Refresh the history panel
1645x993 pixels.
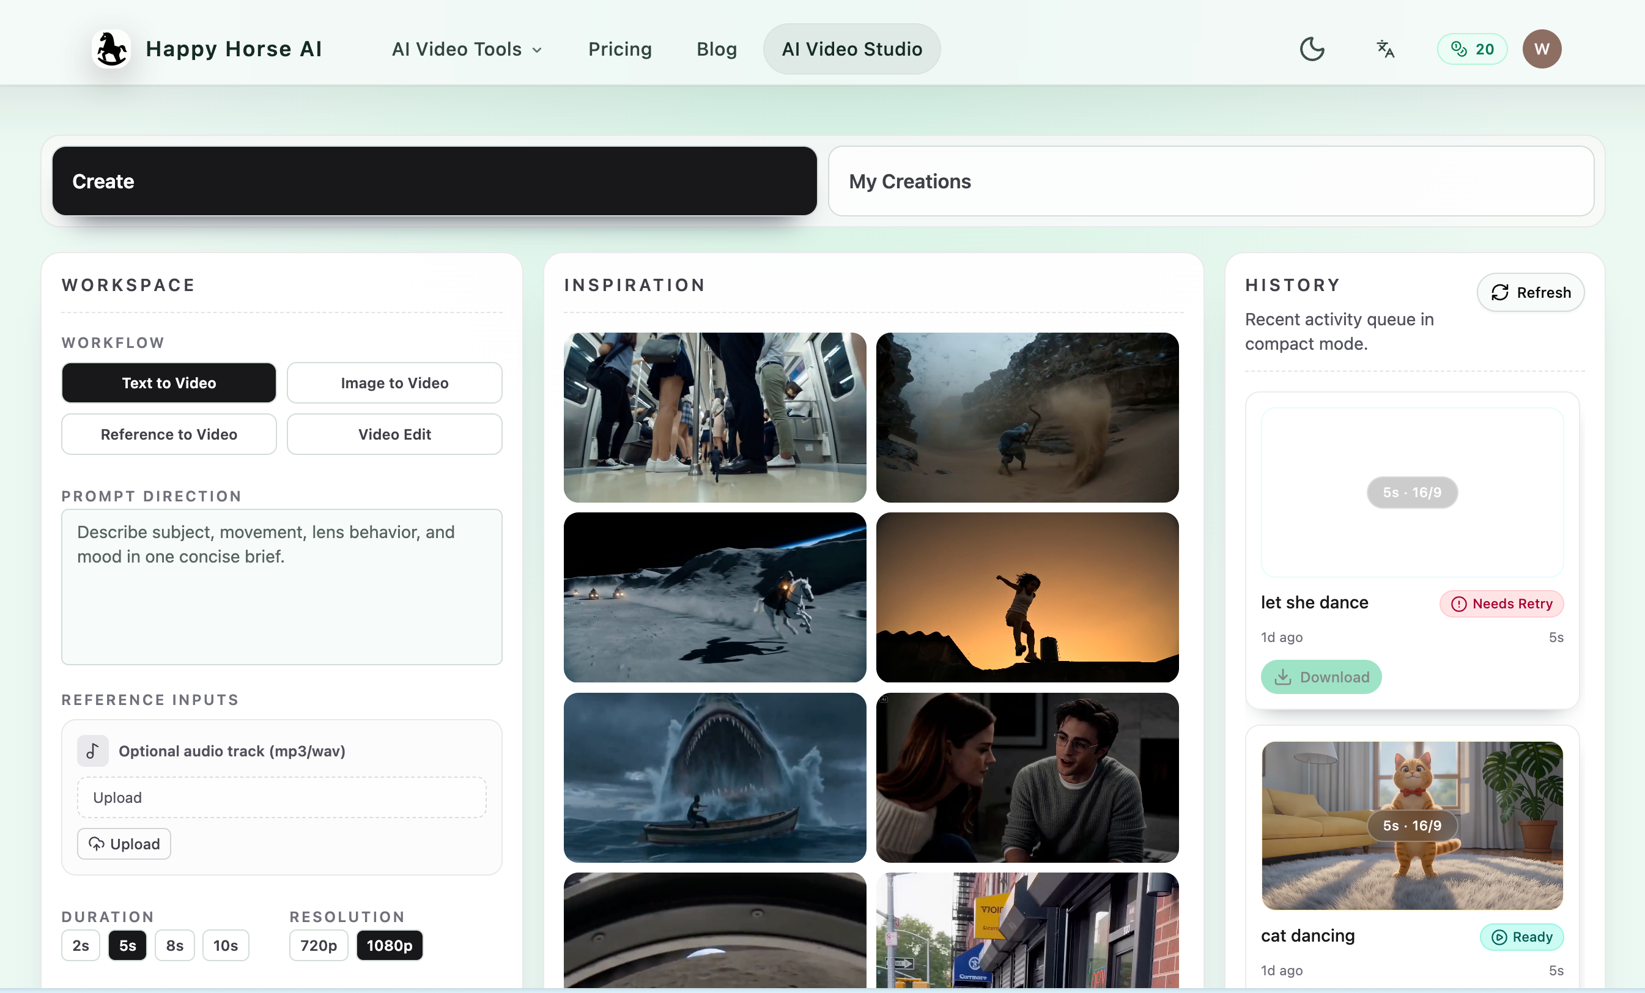coord(1530,292)
